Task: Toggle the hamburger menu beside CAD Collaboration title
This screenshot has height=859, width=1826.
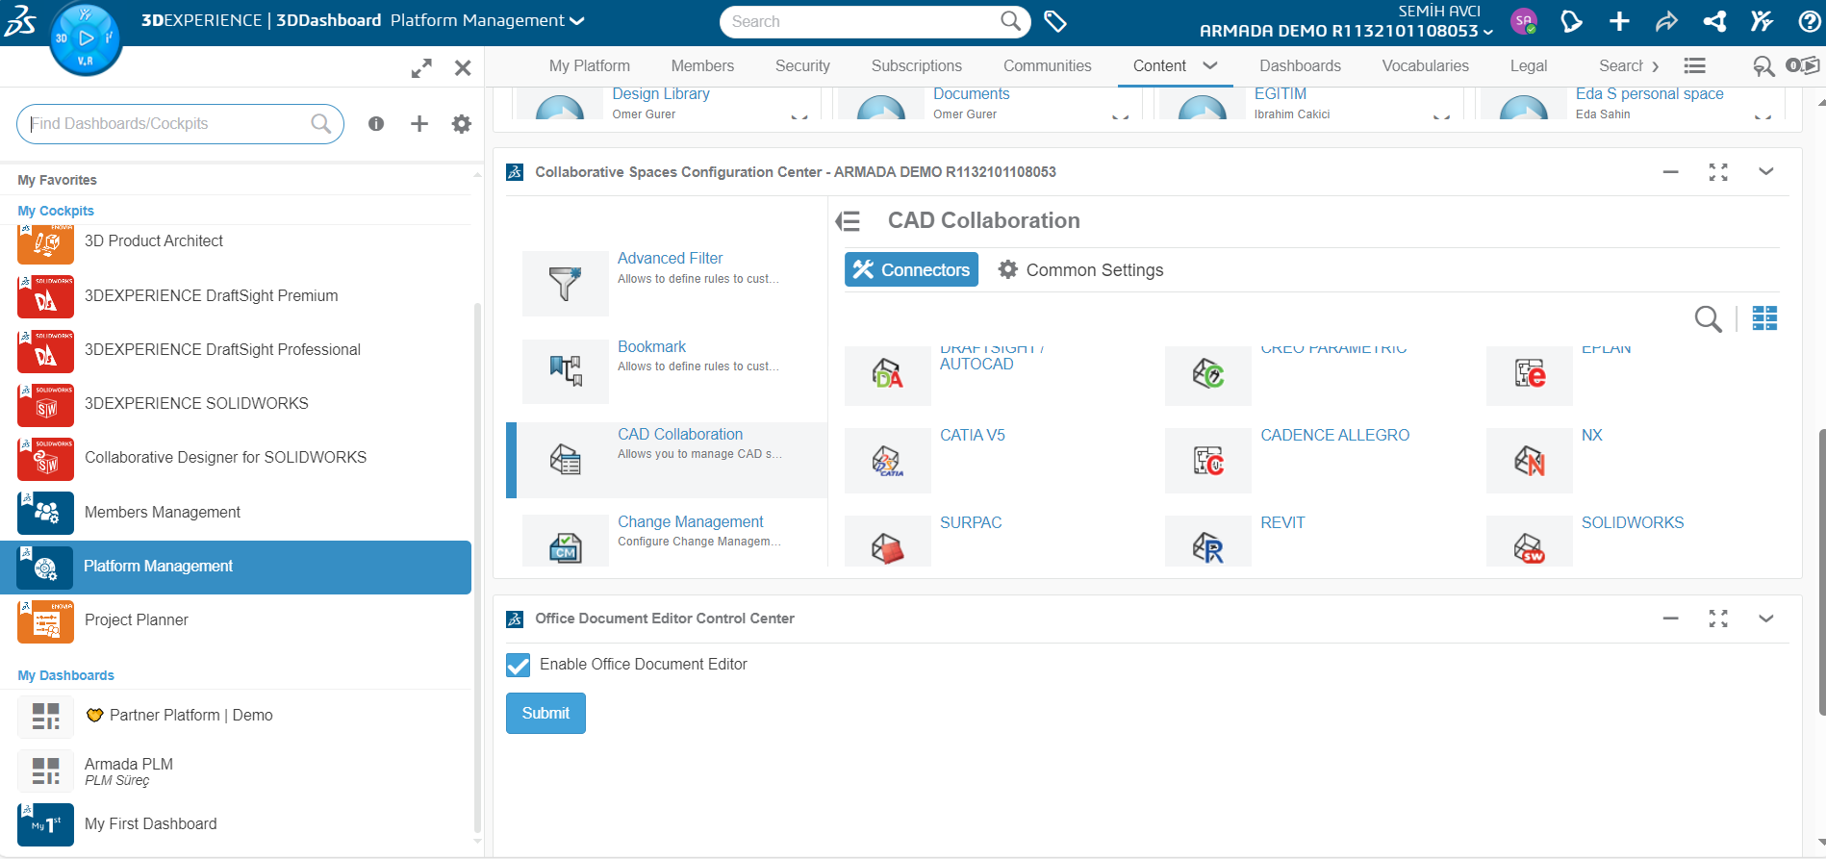Action: click(848, 221)
